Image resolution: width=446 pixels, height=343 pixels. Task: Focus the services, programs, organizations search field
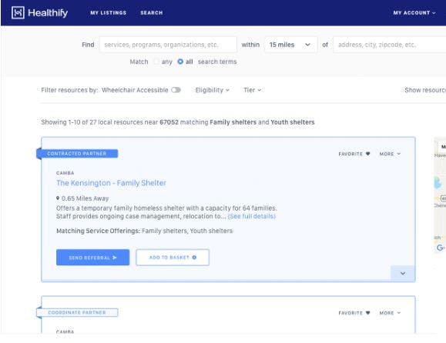click(168, 45)
